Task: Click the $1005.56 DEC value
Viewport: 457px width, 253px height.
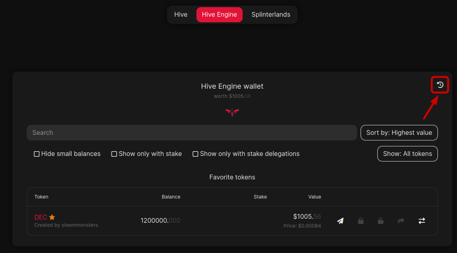Action: pos(307,217)
